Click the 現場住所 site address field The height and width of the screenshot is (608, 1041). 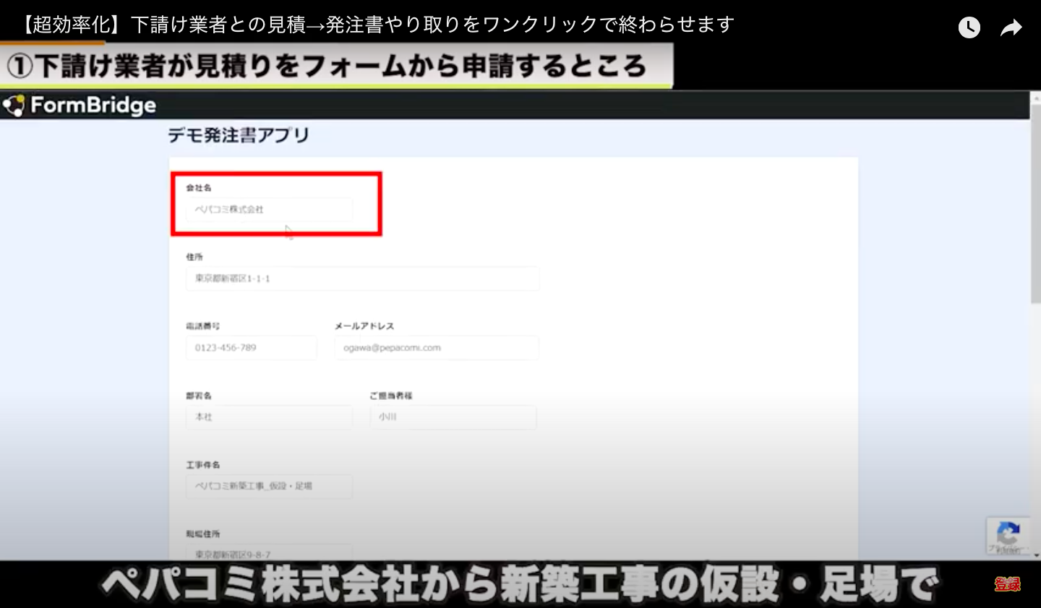pos(268,552)
